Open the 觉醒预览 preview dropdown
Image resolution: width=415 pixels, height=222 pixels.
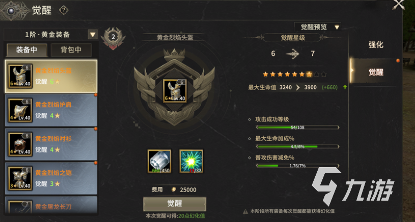(317, 27)
